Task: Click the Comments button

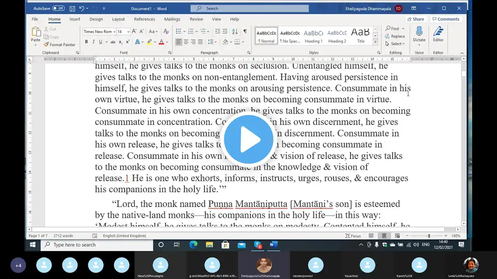Action: (445, 19)
